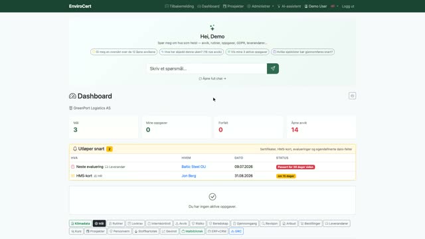Open the Leverandører module
Screen dimensions: 425x239
337,224
